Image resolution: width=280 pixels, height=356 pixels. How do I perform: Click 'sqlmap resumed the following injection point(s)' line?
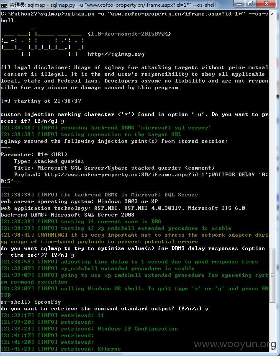coord(114,141)
